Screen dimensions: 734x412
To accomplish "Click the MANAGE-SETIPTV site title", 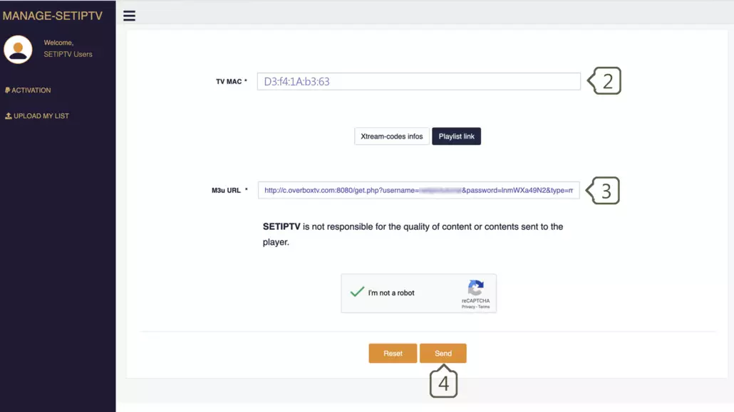I will coord(57,15).
